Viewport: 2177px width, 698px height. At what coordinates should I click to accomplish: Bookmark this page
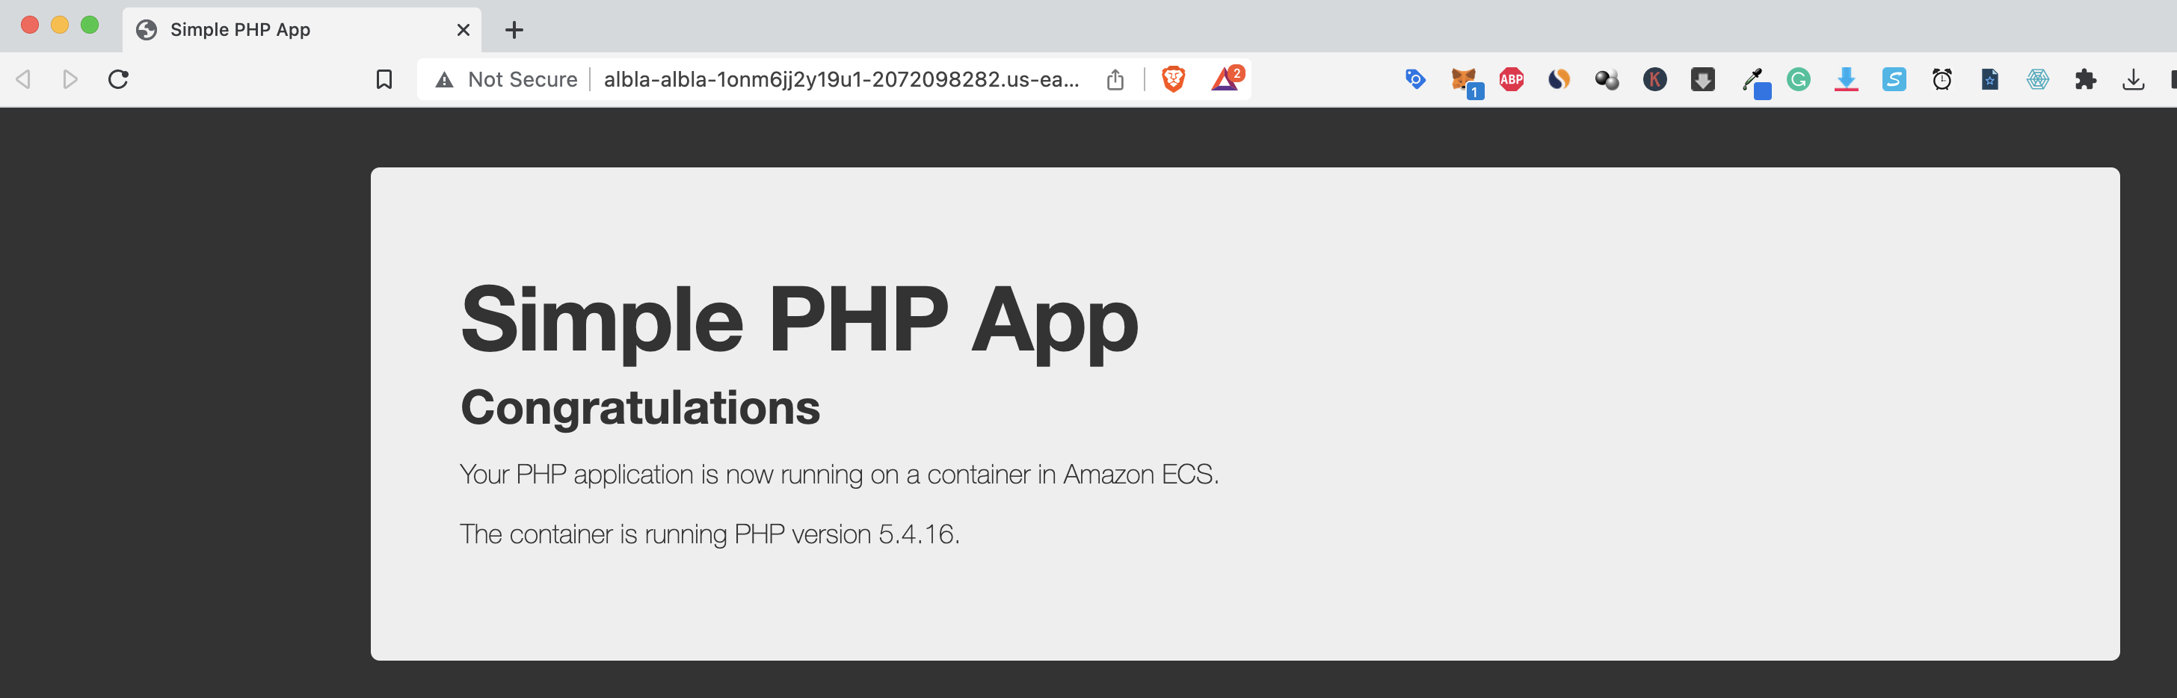384,78
